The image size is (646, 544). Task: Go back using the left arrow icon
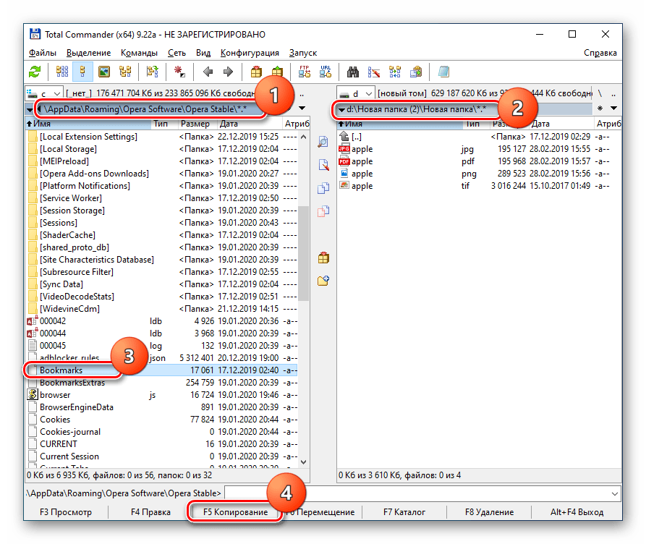(x=208, y=72)
